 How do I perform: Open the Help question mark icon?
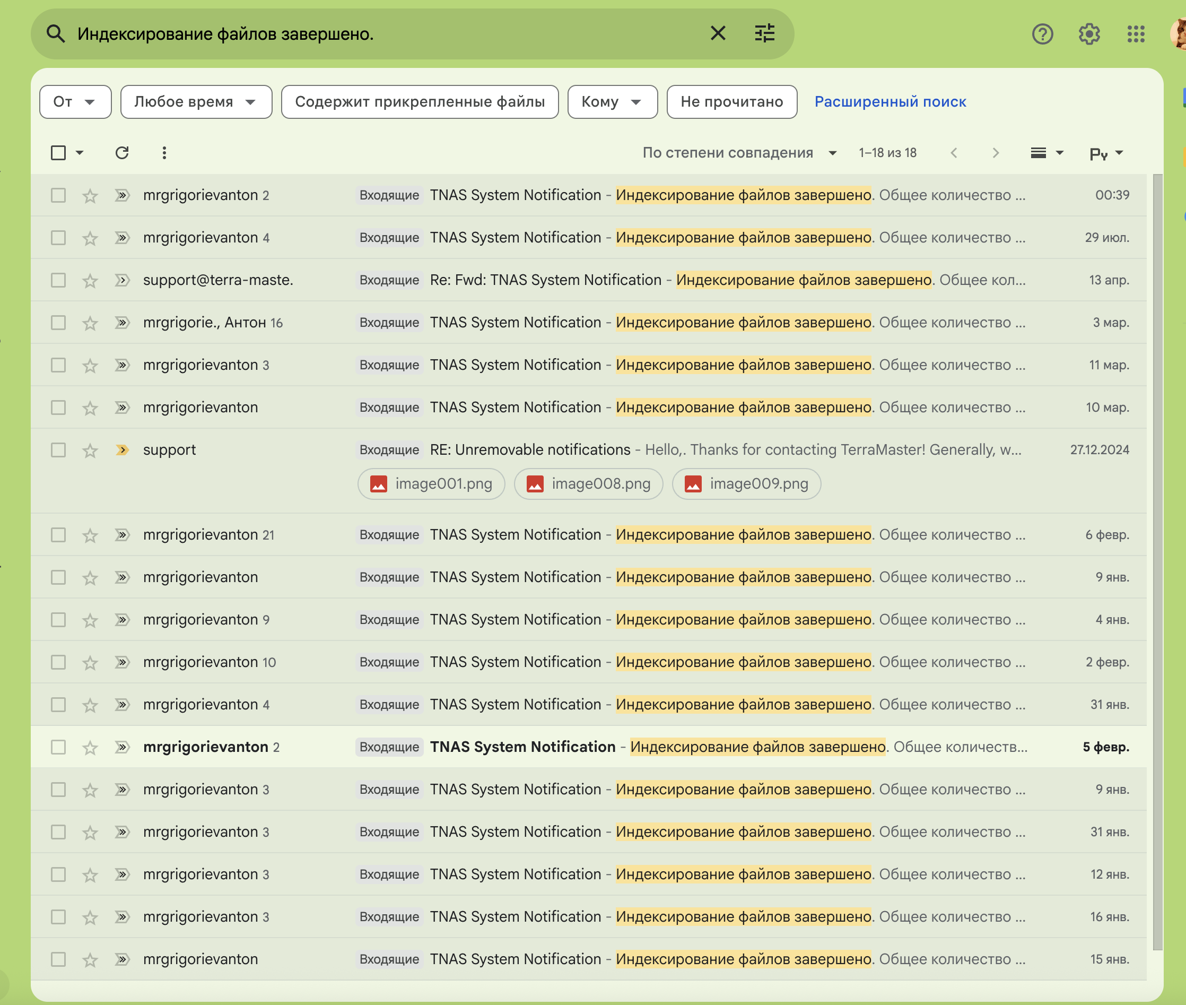(1042, 34)
